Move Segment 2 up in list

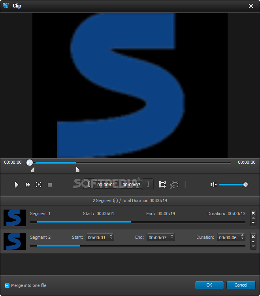click(x=253, y=242)
